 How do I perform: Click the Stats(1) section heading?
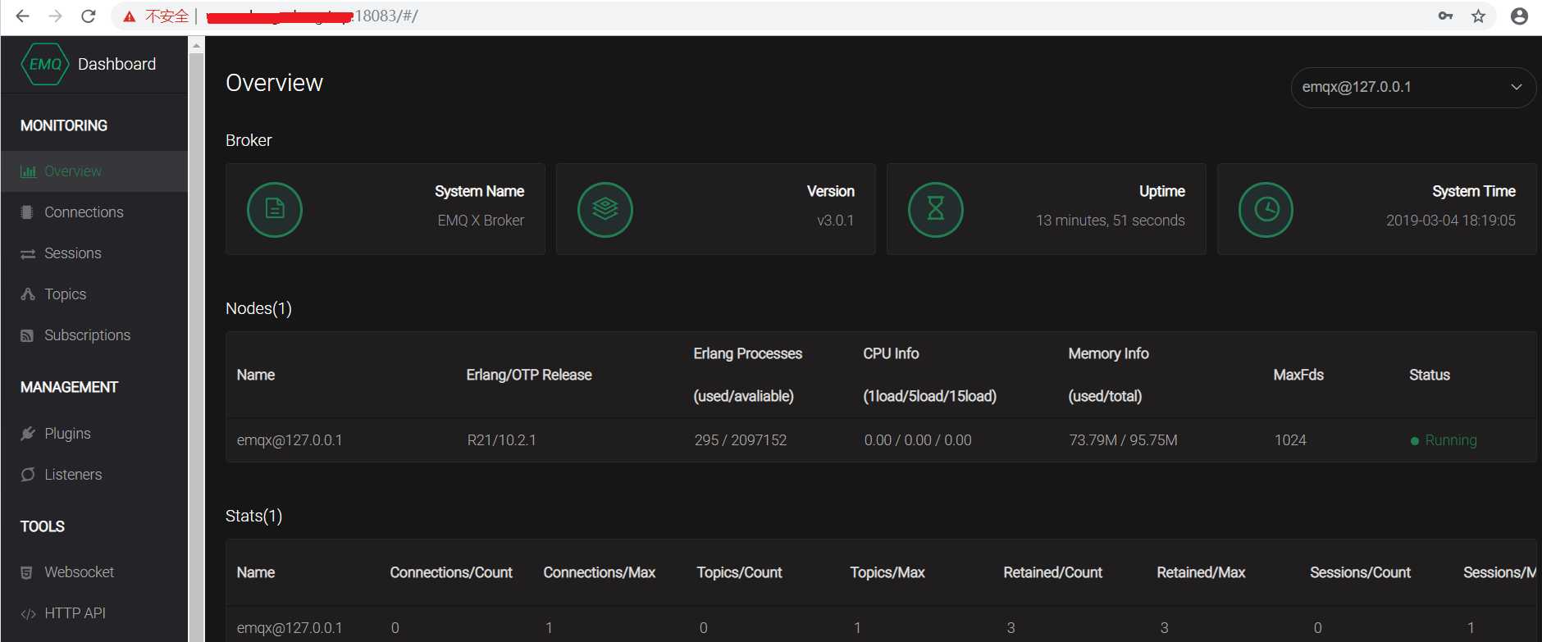[253, 516]
